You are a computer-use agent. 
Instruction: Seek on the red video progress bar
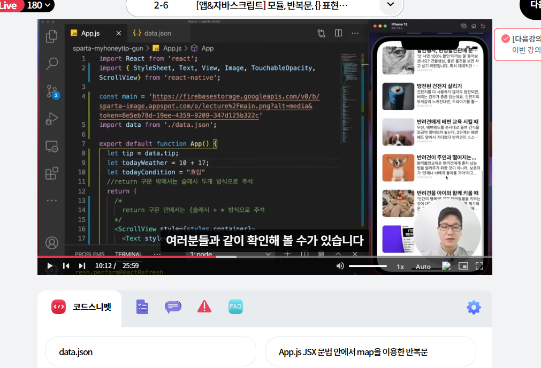(265, 257)
